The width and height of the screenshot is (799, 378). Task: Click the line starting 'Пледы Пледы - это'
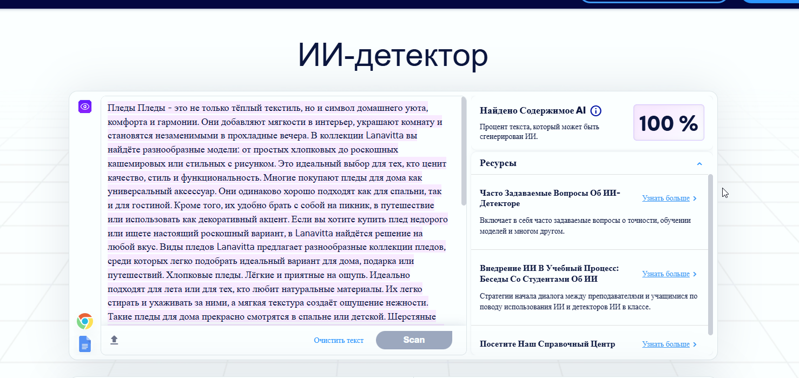(x=268, y=108)
